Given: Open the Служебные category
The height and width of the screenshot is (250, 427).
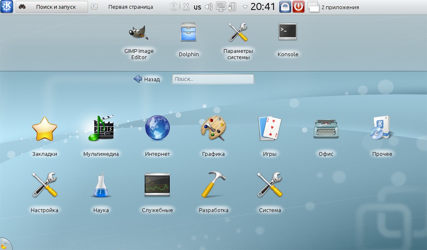Looking at the screenshot, I should pos(157,192).
